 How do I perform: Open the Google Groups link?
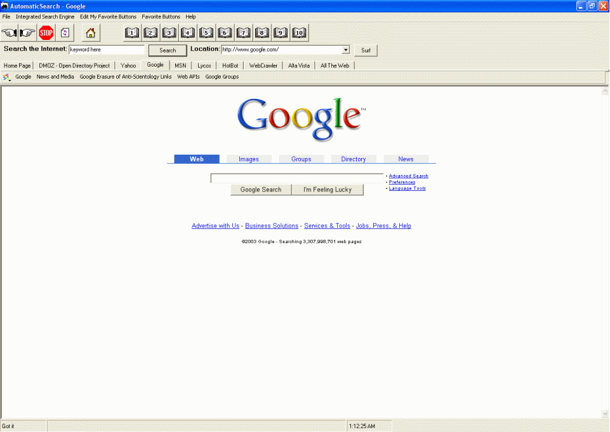point(222,77)
